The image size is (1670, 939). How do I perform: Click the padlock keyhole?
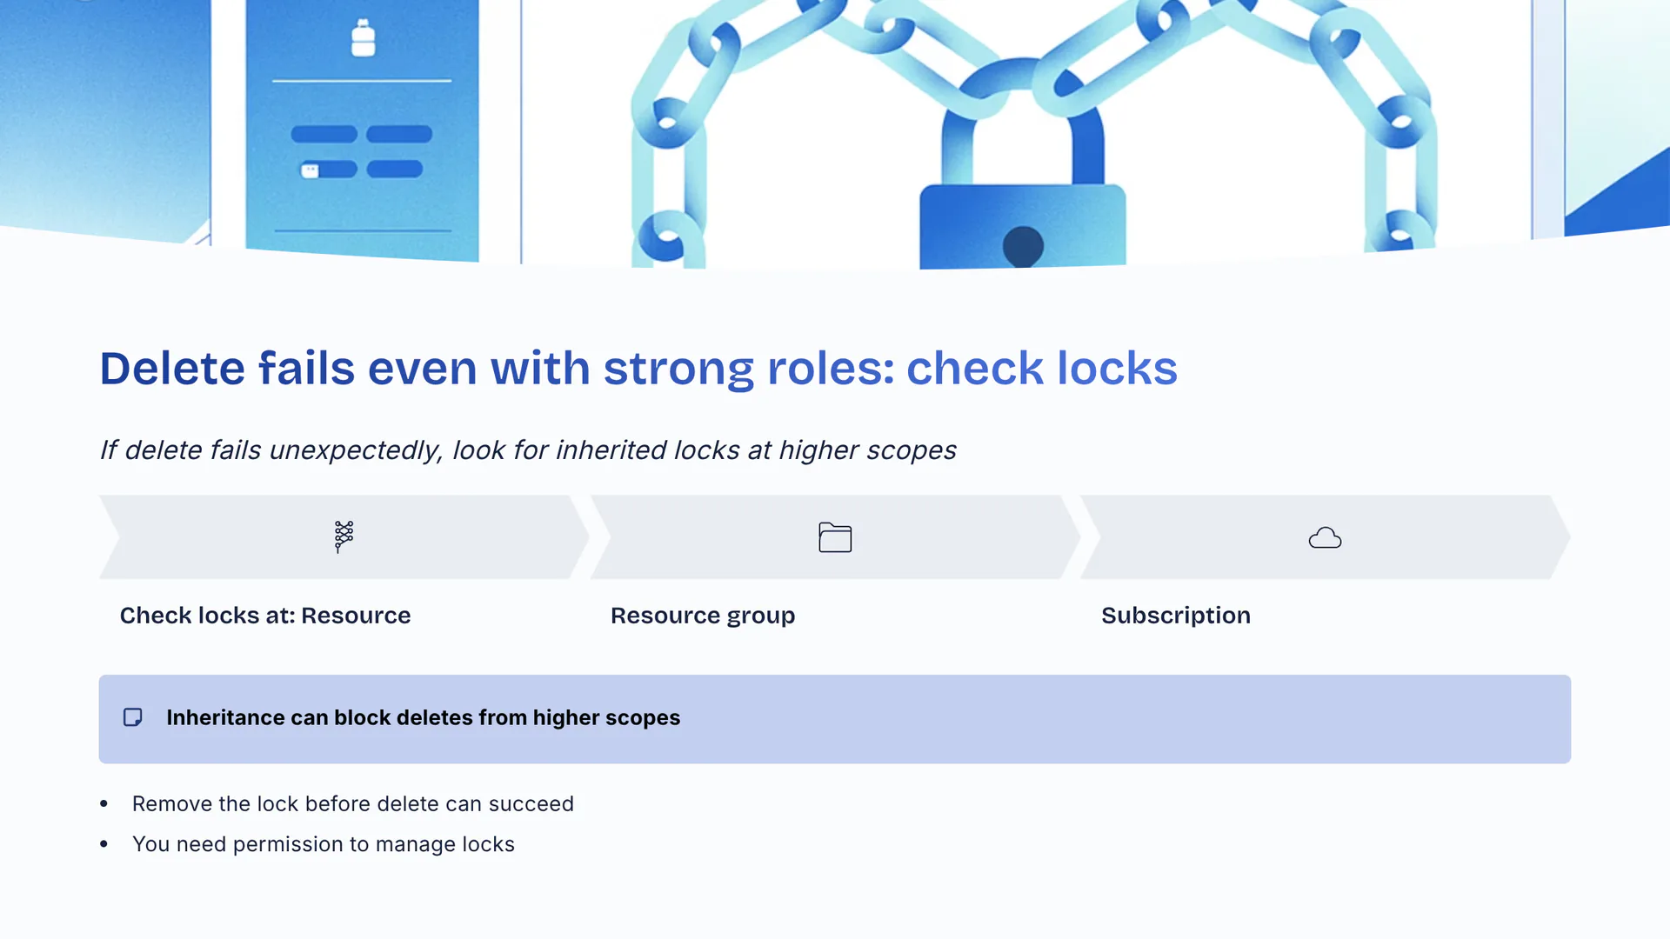coord(1023,244)
